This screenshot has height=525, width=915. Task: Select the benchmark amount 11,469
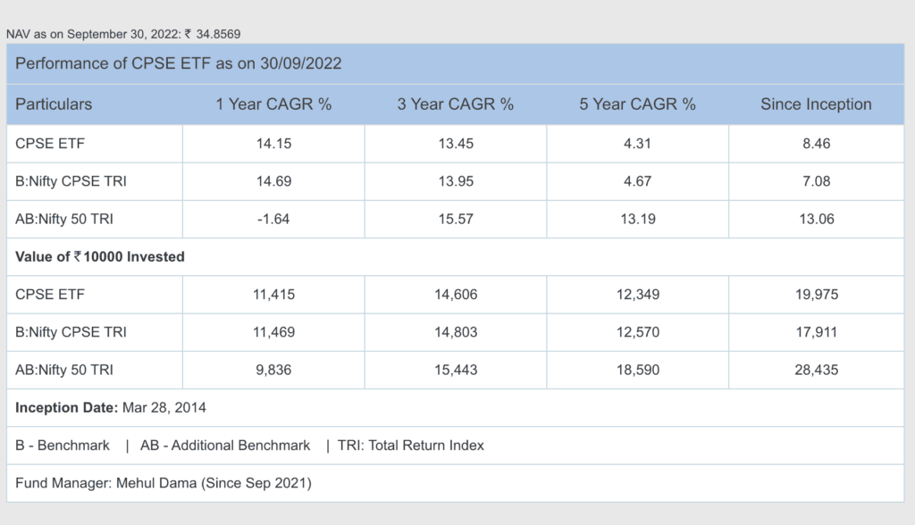point(273,332)
